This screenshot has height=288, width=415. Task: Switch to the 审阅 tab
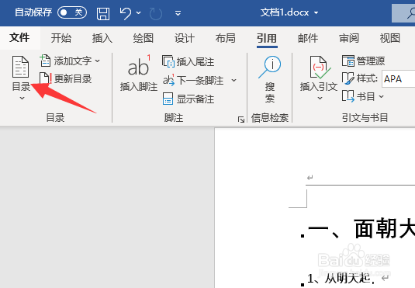tap(349, 38)
